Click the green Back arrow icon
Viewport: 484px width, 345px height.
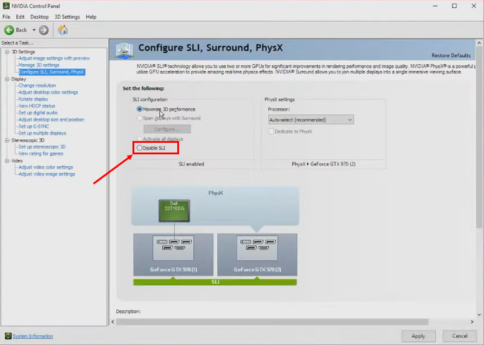(x=9, y=30)
